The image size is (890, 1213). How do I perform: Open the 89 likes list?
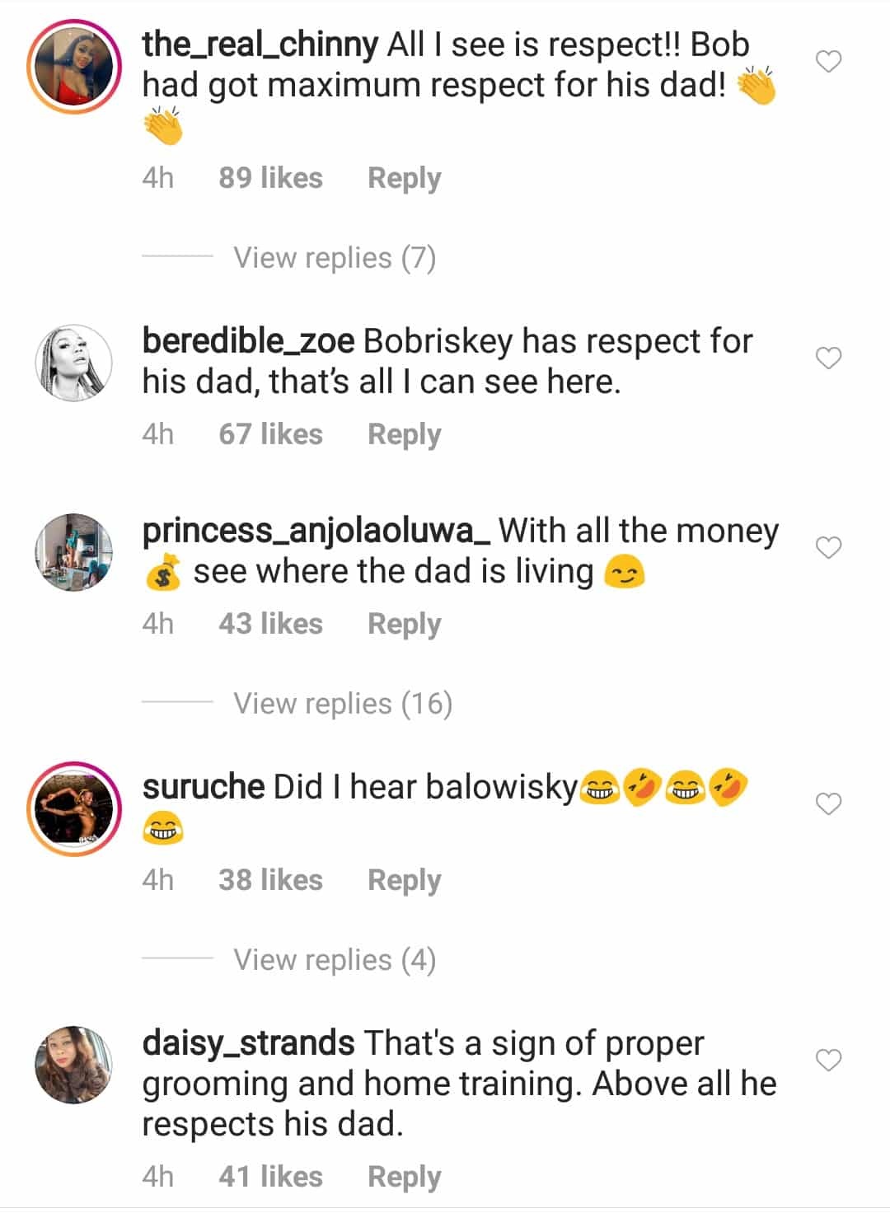click(x=270, y=178)
